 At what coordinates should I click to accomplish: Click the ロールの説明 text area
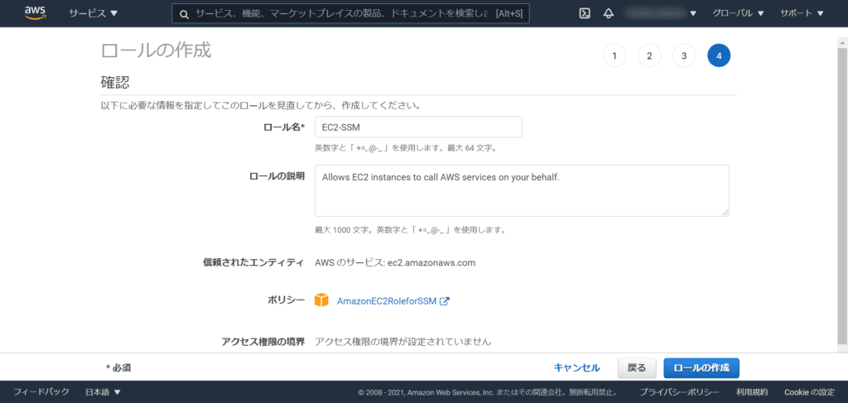click(522, 190)
